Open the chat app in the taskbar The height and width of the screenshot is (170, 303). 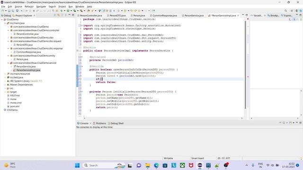pos(139,165)
